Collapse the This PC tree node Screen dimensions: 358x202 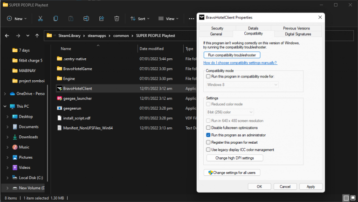pos(5,106)
